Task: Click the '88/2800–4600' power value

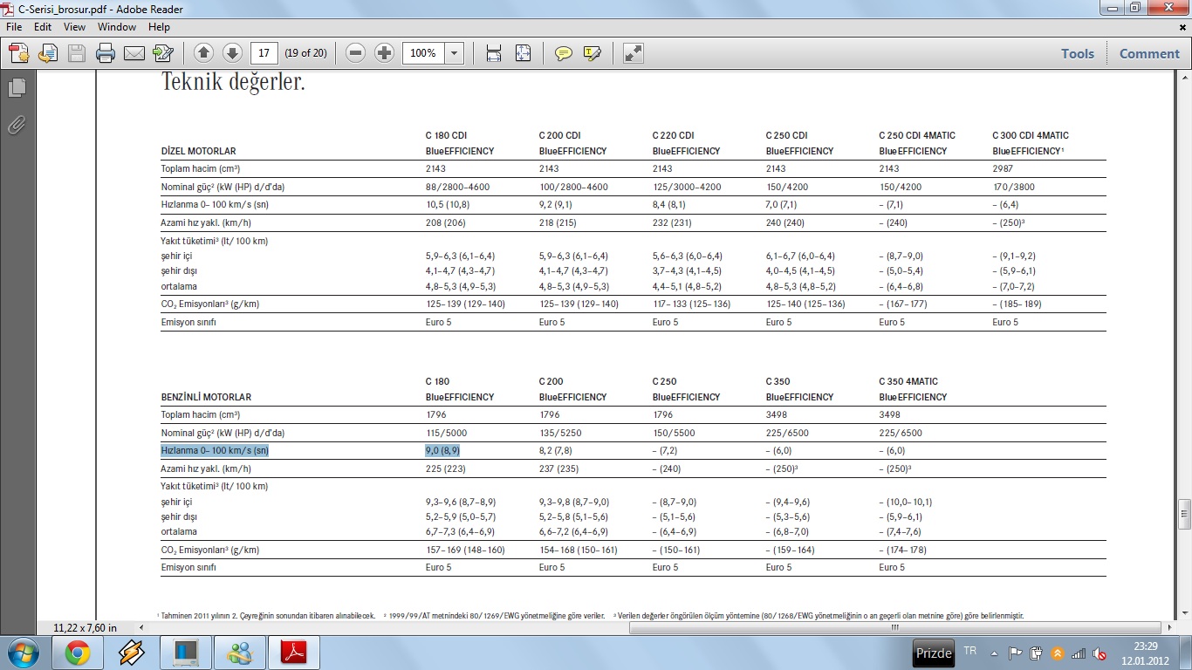Action: pos(456,187)
